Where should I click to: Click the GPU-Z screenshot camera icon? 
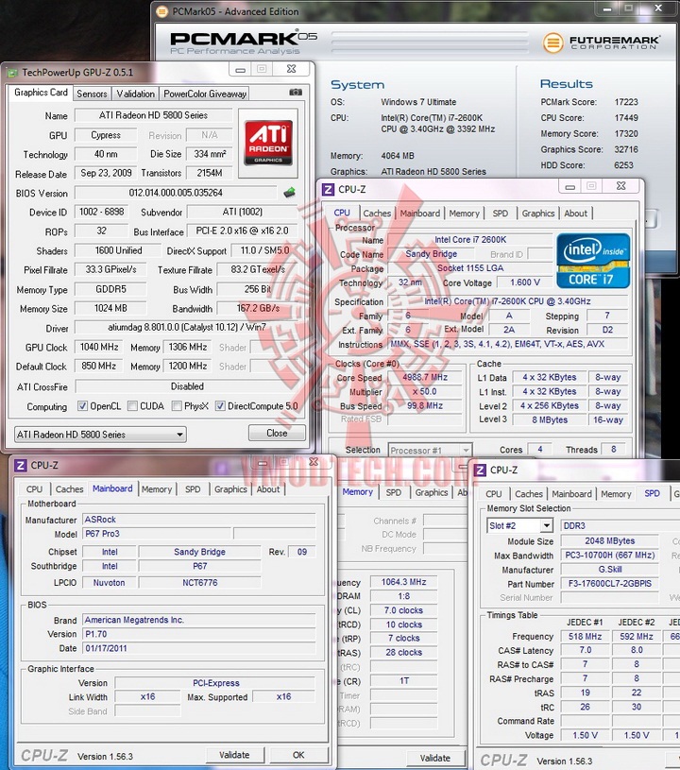(295, 93)
